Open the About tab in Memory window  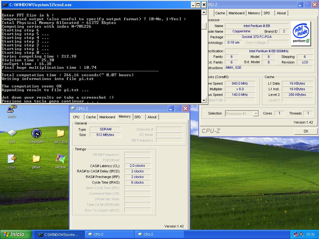click(x=152, y=117)
